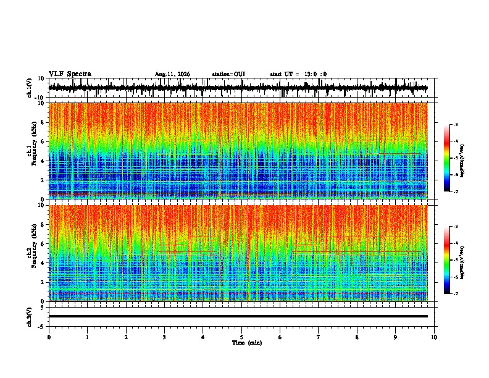The width and height of the screenshot is (489, 378).
Task: Click the "-7" label on ch.2 colorbar
Action: coord(456,293)
